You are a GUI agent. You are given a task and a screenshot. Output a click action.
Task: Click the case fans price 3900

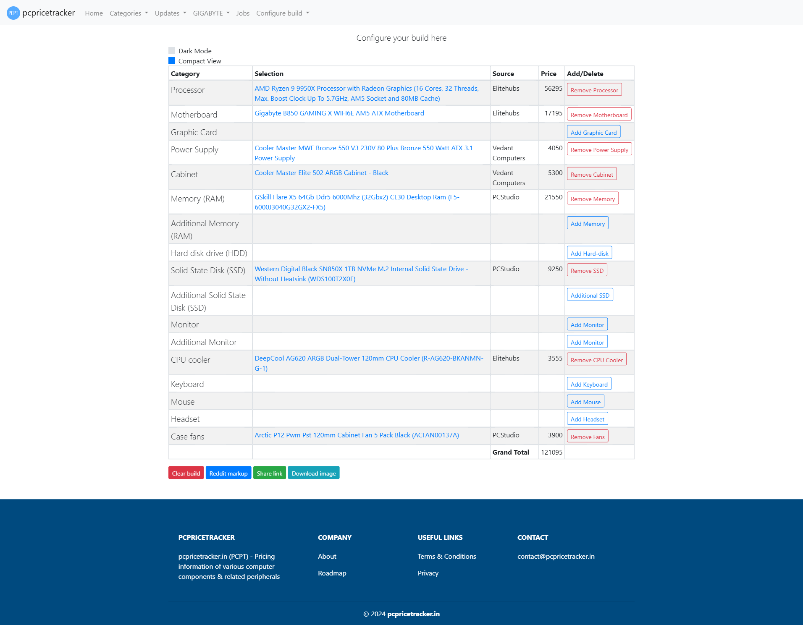pyautogui.click(x=555, y=435)
